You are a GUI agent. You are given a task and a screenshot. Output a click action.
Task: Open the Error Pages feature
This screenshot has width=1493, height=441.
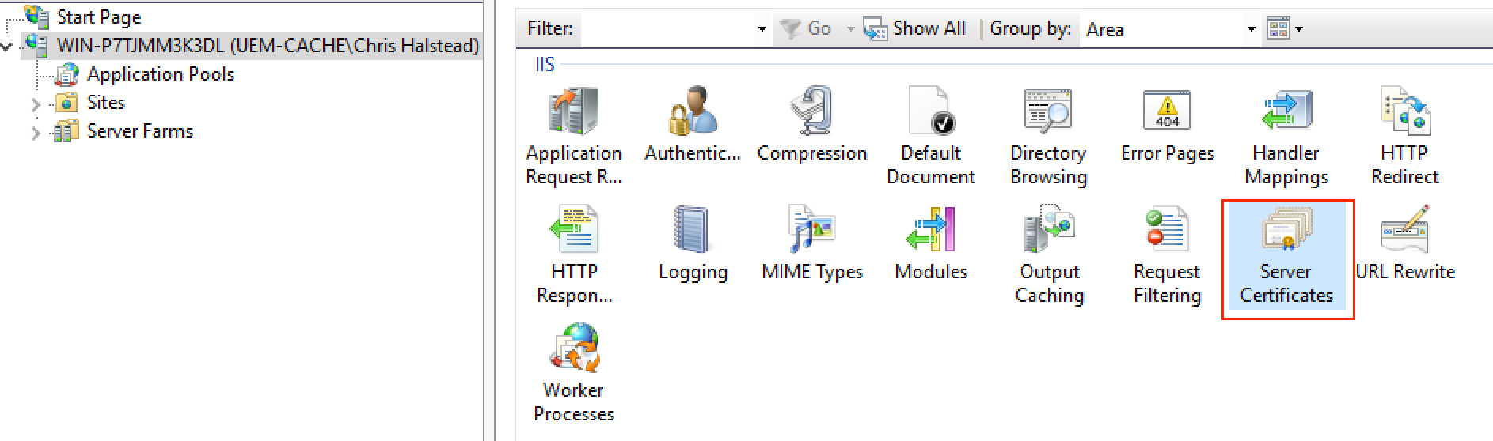point(1167,125)
